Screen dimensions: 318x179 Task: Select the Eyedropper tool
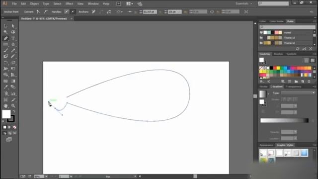(x=5, y=88)
